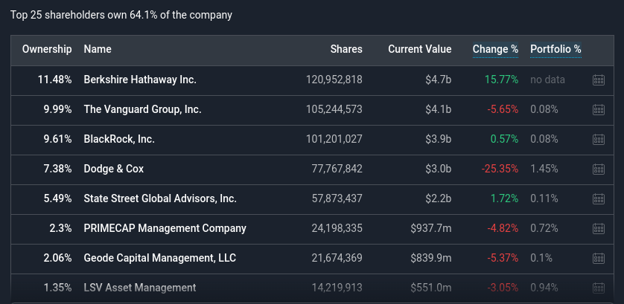Click the 0.57% change value
Viewport: 624px width, 304px height.
click(x=504, y=140)
